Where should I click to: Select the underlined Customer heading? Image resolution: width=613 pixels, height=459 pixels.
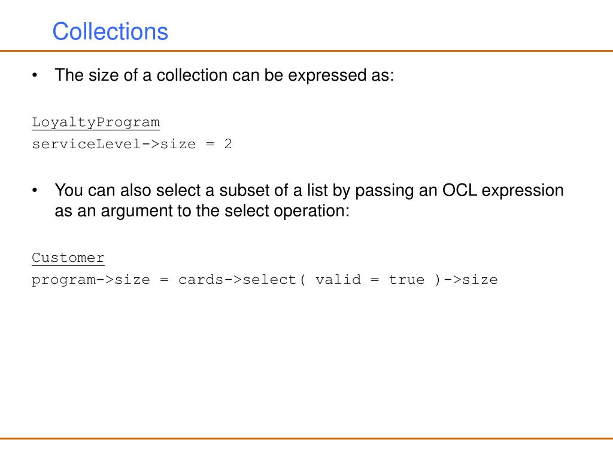coord(68,258)
